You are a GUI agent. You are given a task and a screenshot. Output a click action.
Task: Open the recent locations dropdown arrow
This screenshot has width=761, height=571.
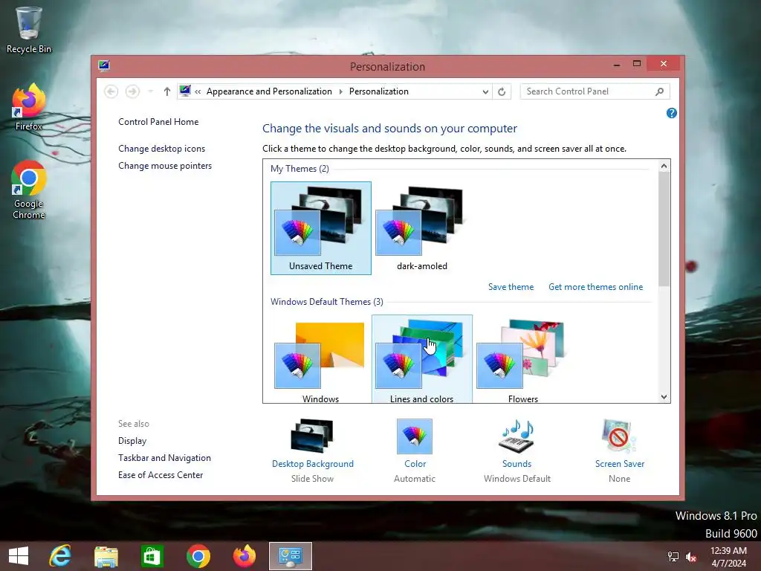point(150,91)
